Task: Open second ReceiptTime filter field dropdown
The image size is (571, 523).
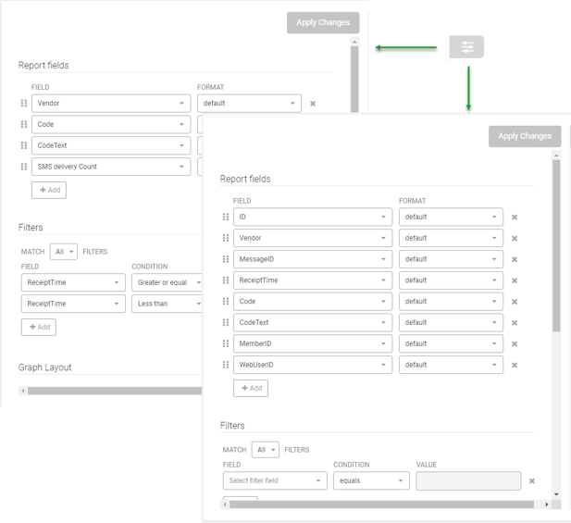Action: pos(73,304)
